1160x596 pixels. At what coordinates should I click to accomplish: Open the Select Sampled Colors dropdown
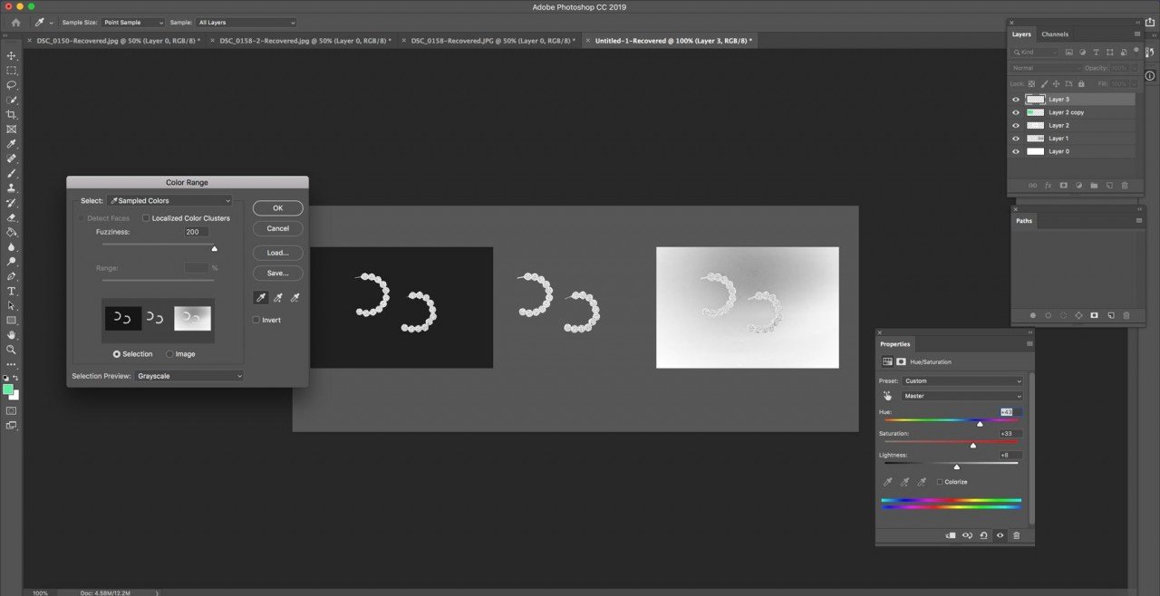pyautogui.click(x=169, y=201)
